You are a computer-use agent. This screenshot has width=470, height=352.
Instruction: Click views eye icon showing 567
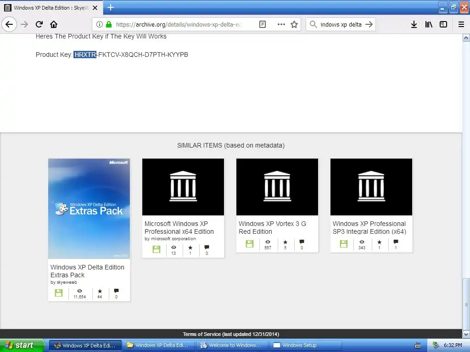coord(268,242)
